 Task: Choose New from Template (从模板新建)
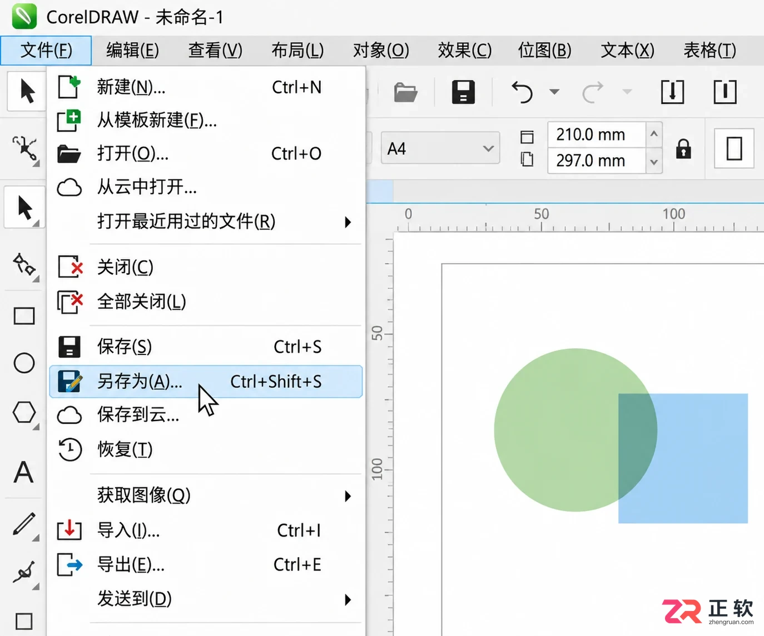point(206,120)
